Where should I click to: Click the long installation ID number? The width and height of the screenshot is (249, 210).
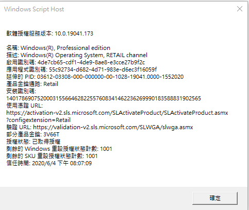coord(104,98)
